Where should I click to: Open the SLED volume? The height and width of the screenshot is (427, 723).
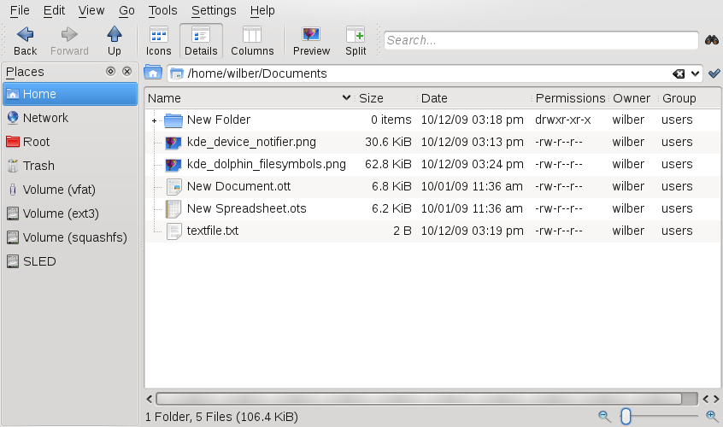pos(70,261)
